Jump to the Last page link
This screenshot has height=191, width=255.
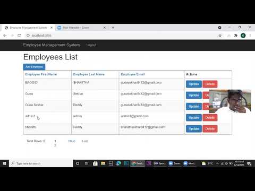pyautogui.click(x=85, y=141)
